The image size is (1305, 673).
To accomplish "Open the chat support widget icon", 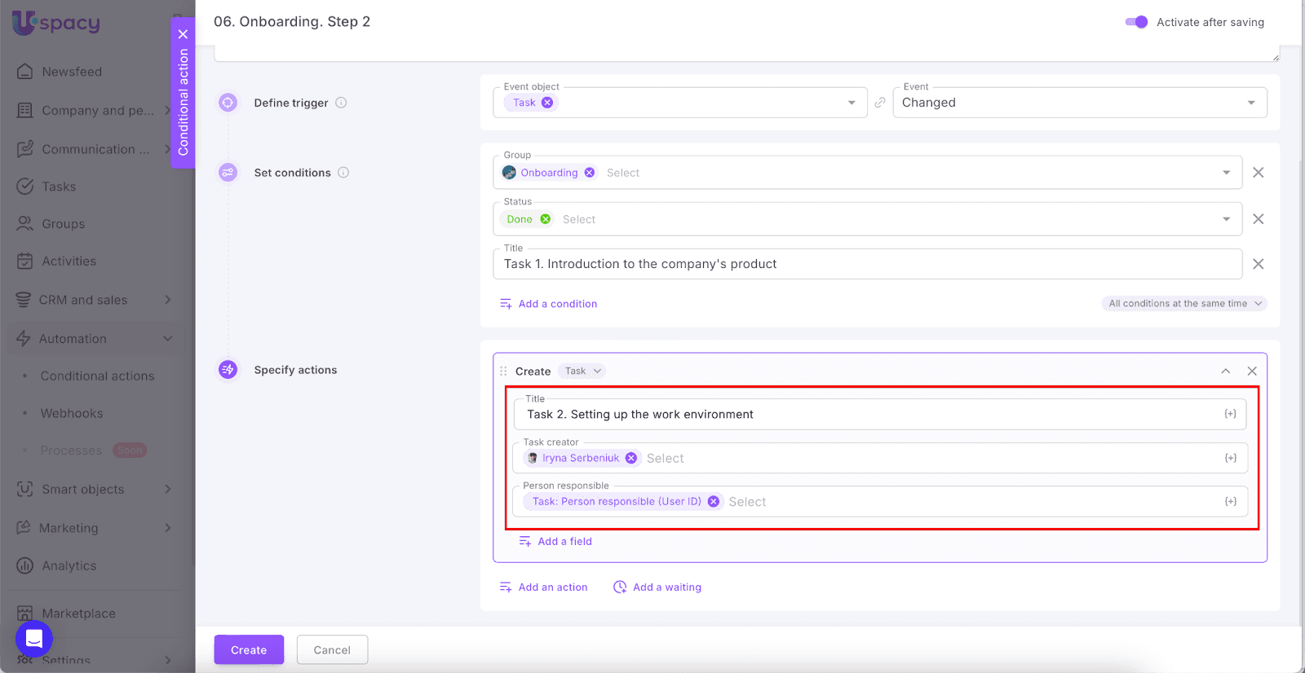I will pyautogui.click(x=34, y=638).
